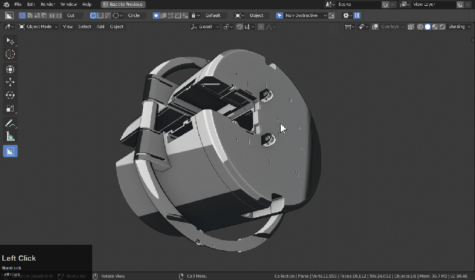Open the Shading dropdown
475x280 pixels.
point(459,26)
